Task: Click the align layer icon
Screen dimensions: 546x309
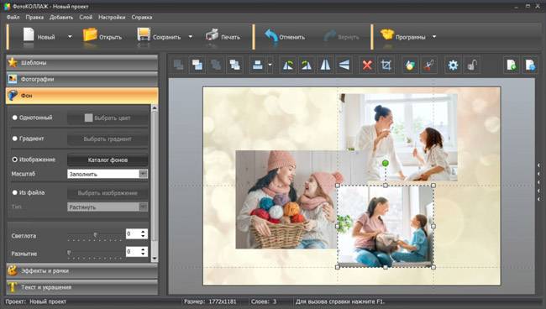Action: [258, 65]
